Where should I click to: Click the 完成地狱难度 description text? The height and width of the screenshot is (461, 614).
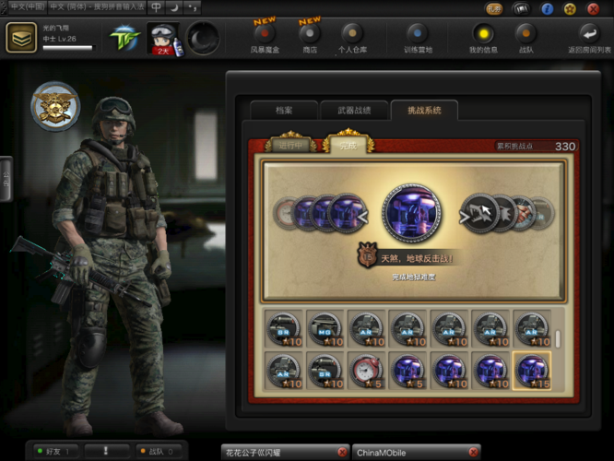click(x=414, y=278)
